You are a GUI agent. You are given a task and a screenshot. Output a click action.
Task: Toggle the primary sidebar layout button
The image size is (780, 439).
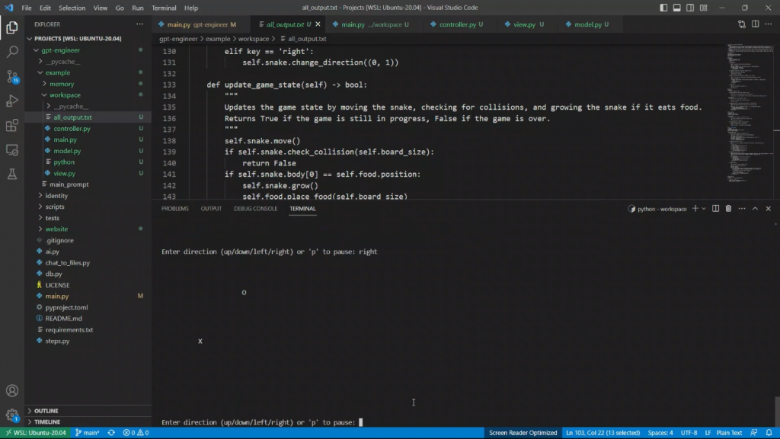[x=663, y=8]
